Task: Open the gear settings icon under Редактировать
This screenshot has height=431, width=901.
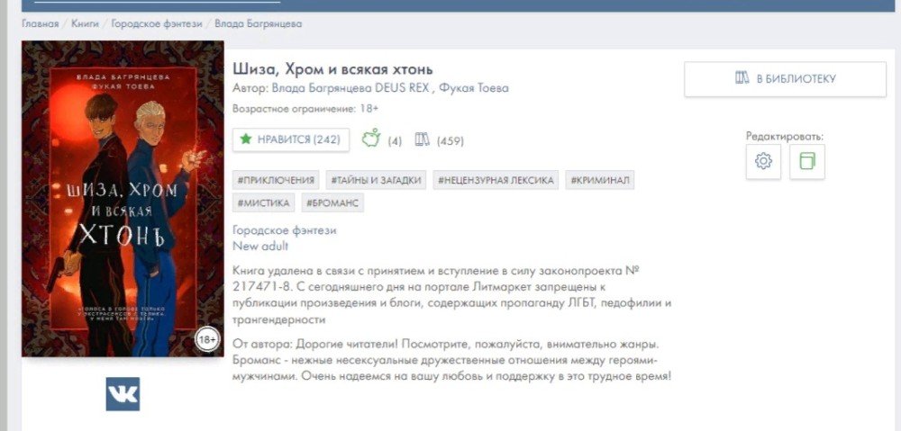Action: tap(763, 162)
